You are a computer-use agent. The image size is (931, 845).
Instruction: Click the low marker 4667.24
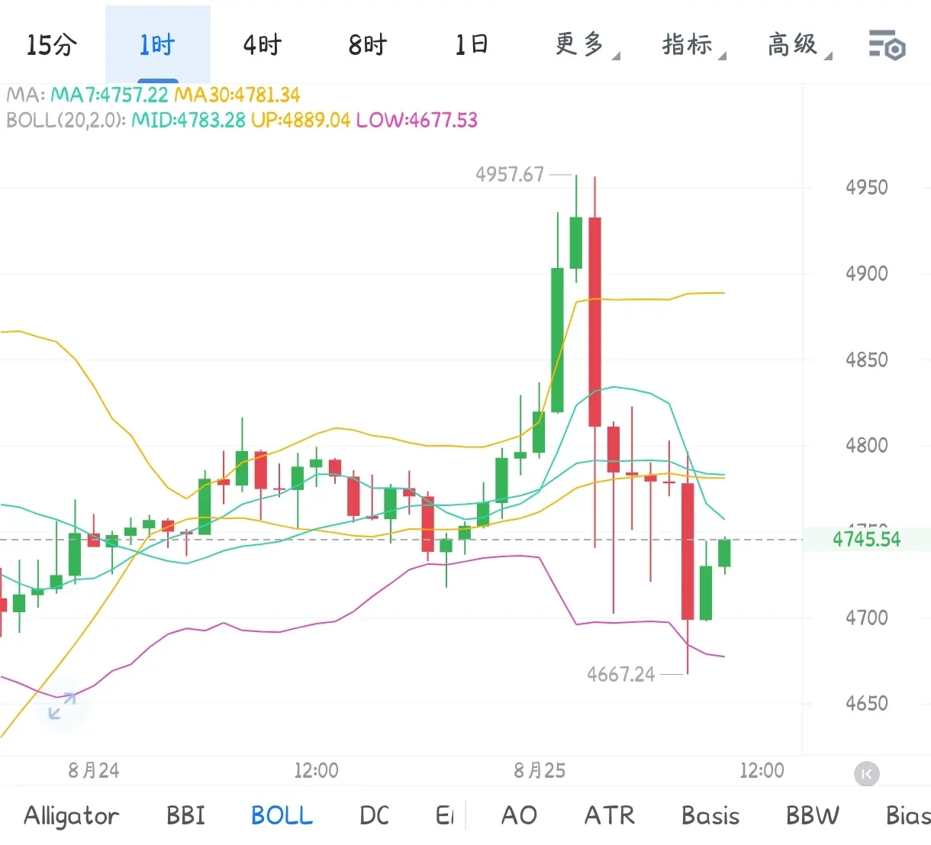coord(621,674)
